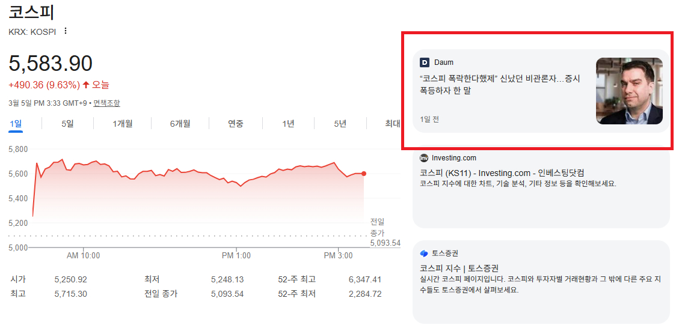Open the 면책조항 disclaimer link
Image resolution: width=676 pixels, height=331 pixels.
pos(106,103)
